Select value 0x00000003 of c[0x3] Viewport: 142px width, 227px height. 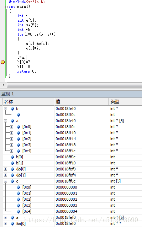coord(66,205)
